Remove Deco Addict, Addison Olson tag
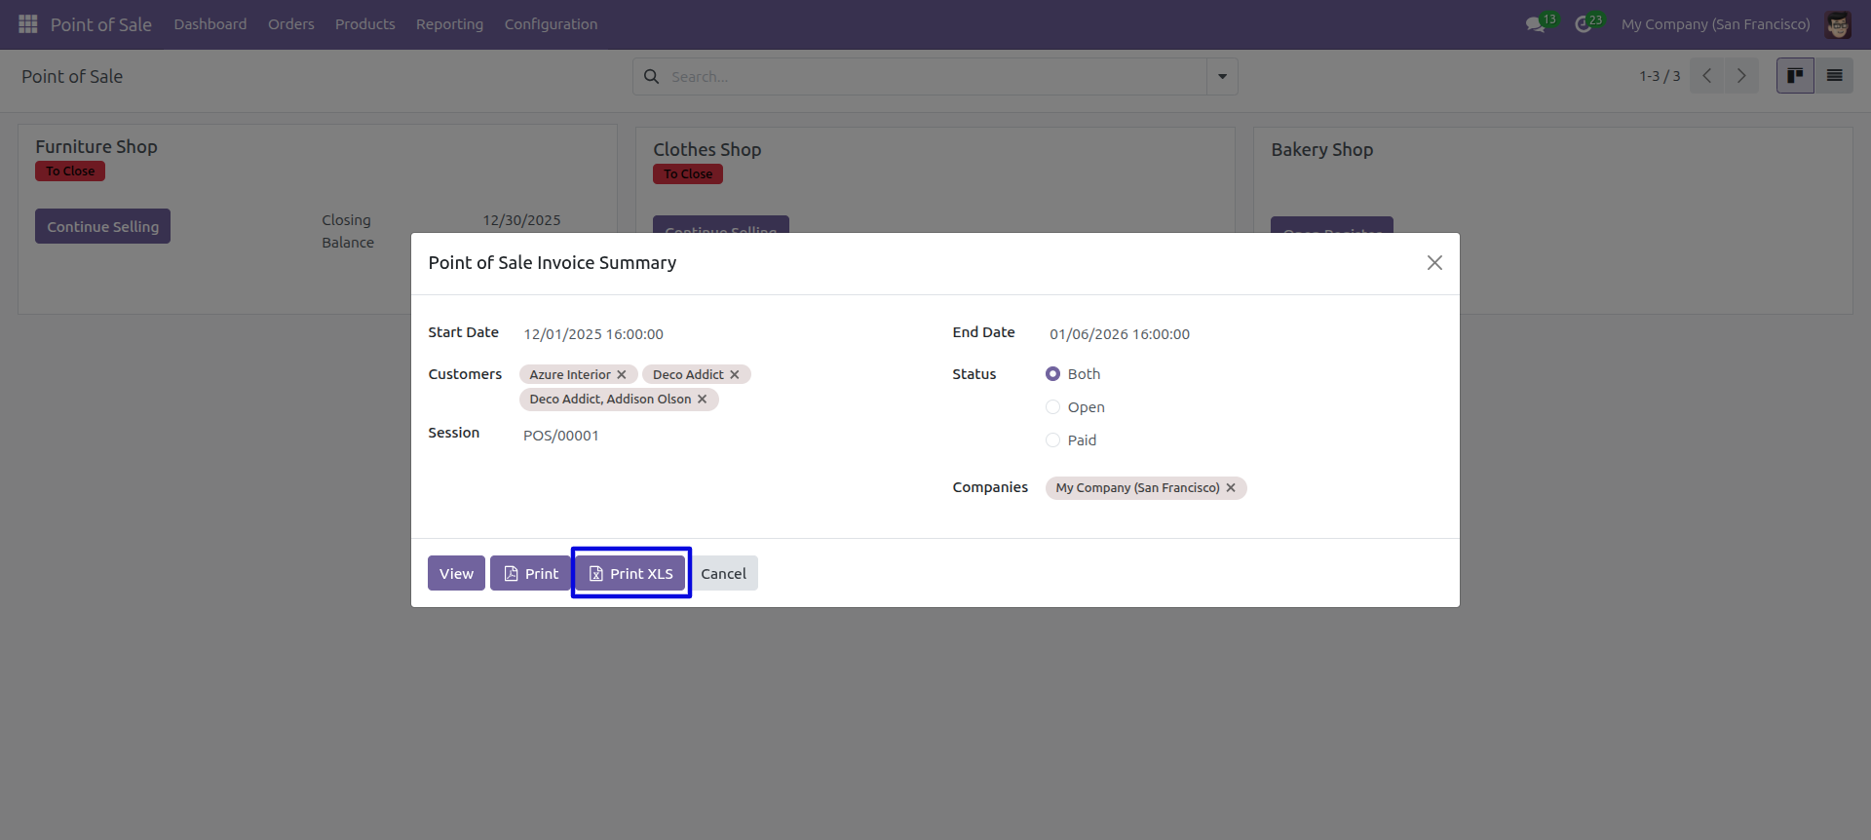This screenshot has width=1871, height=840. (x=702, y=399)
